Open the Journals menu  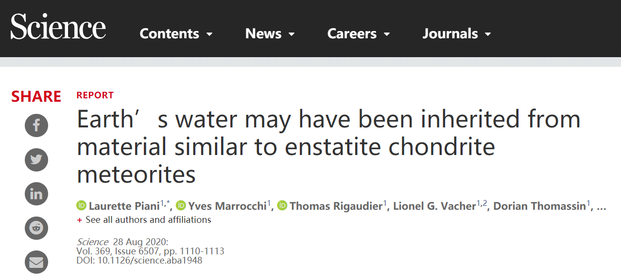pos(456,33)
